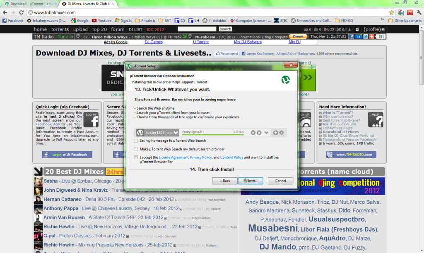Expand the tester1234 account dropdown
Screen dimensions: 424x253
(176, 133)
